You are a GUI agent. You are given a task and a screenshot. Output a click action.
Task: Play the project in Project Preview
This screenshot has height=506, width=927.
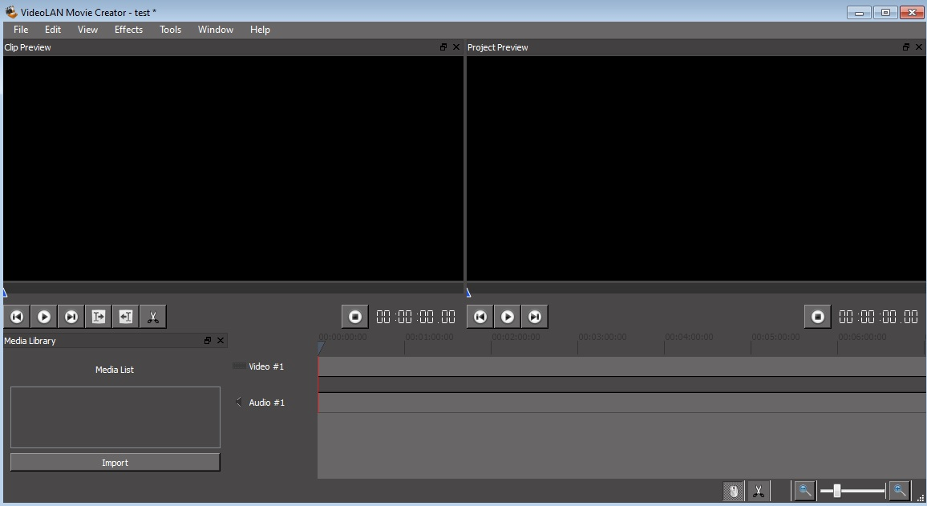coord(508,317)
